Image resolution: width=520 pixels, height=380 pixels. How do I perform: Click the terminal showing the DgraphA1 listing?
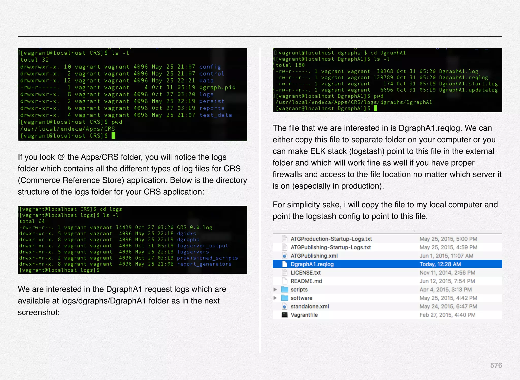click(x=387, y=80)
